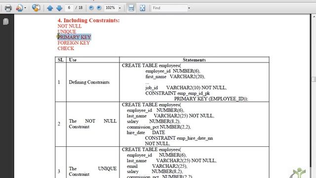The image size is (316, 178).
Task: Click heading '4. Including Constraints:'
Action: (88, 20)
